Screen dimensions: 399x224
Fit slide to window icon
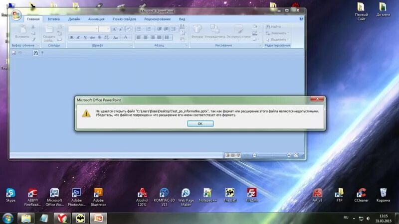coord(296,155)
